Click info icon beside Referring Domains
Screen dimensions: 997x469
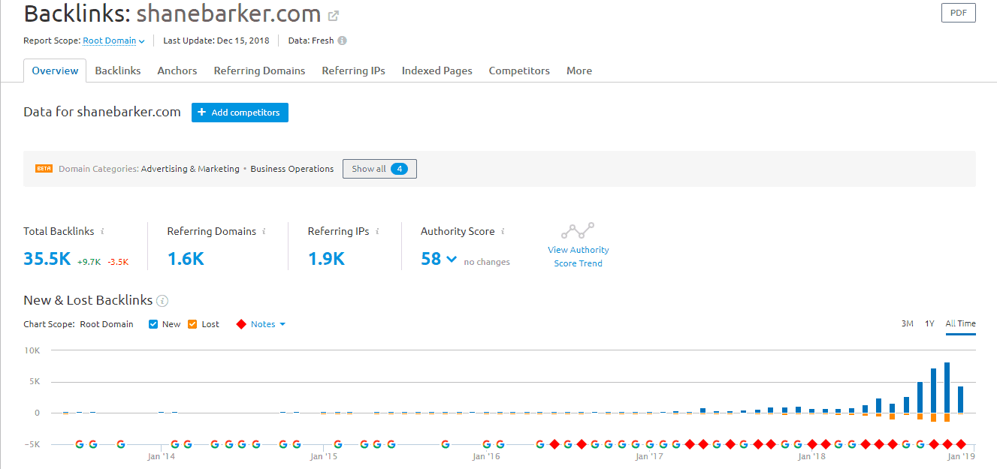(x=264, y=232)
